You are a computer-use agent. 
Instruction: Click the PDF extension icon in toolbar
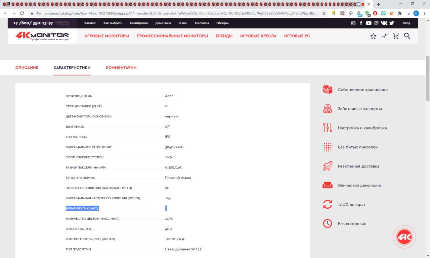tap(342, 13)
